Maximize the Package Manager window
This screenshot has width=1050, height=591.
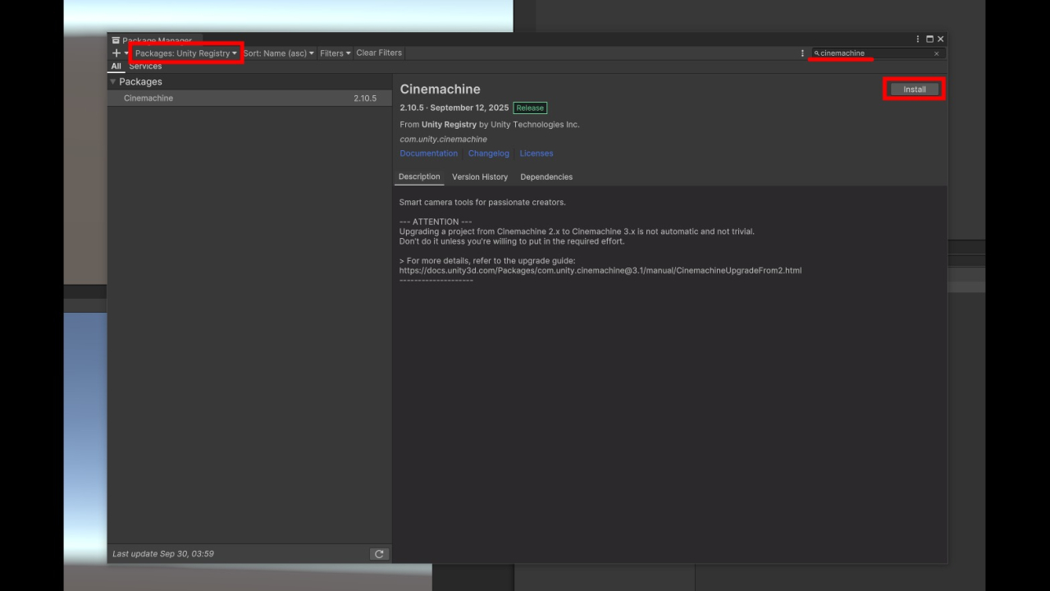[x=929, y=39]
